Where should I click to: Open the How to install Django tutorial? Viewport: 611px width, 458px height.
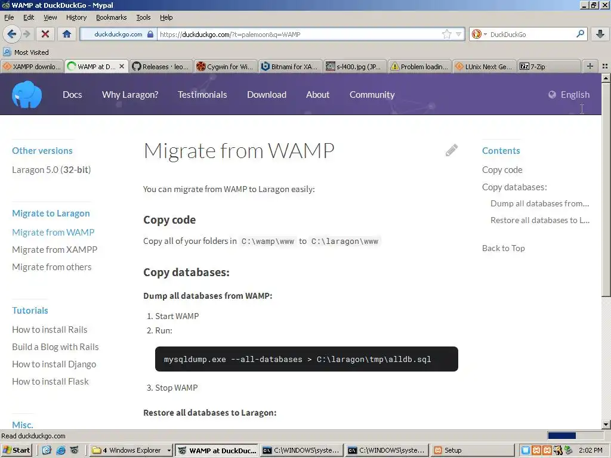pos(54,364)
